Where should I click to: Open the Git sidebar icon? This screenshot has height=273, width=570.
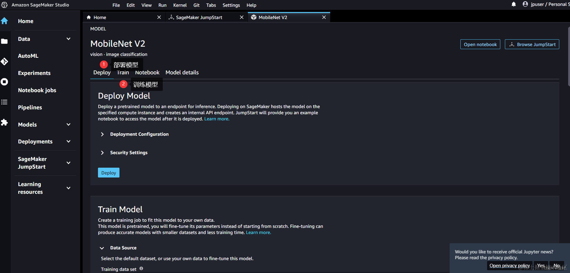pos(4,61)
